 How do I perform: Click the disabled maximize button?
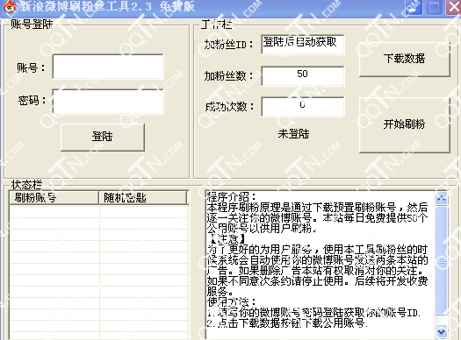click(434, 7)
